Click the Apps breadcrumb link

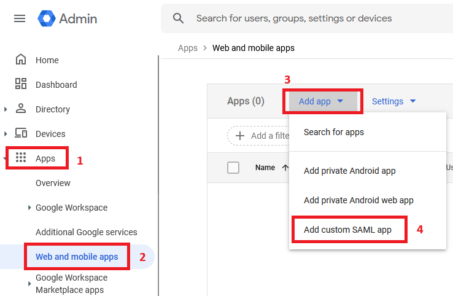click(x=188, y=48)
